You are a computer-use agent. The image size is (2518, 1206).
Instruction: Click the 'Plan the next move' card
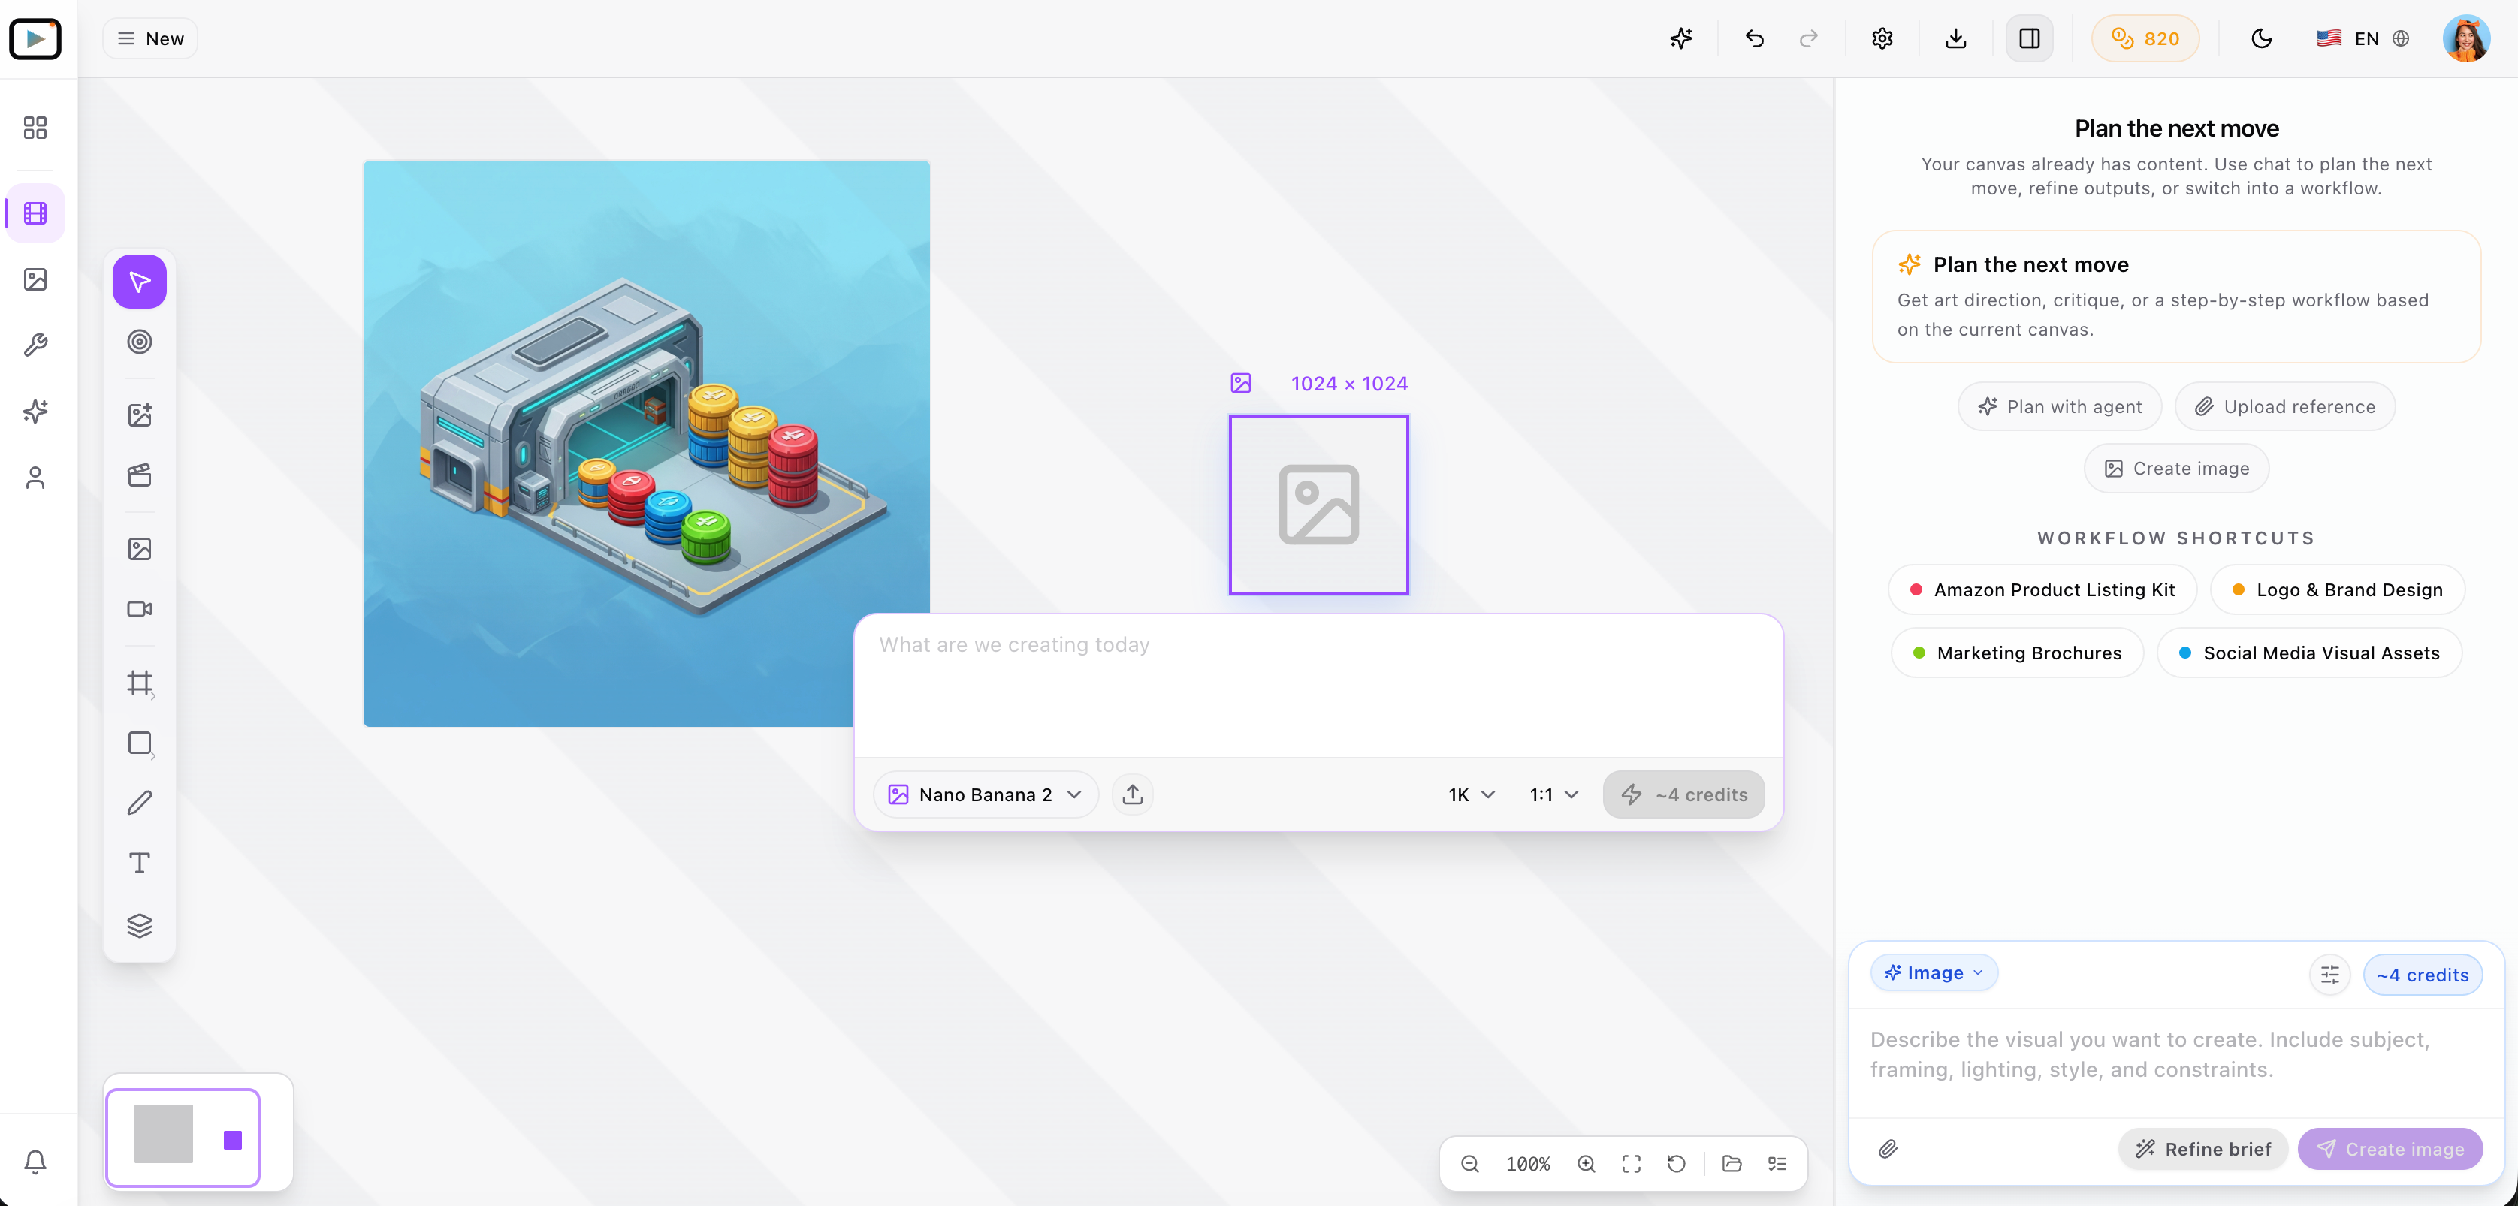click(2177, 296)
